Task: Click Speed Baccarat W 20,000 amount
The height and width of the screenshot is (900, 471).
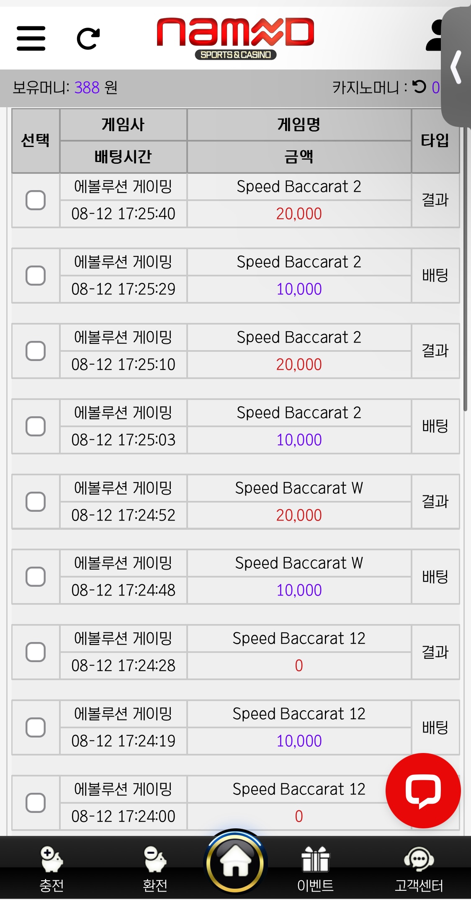Action: click(299, 515)
